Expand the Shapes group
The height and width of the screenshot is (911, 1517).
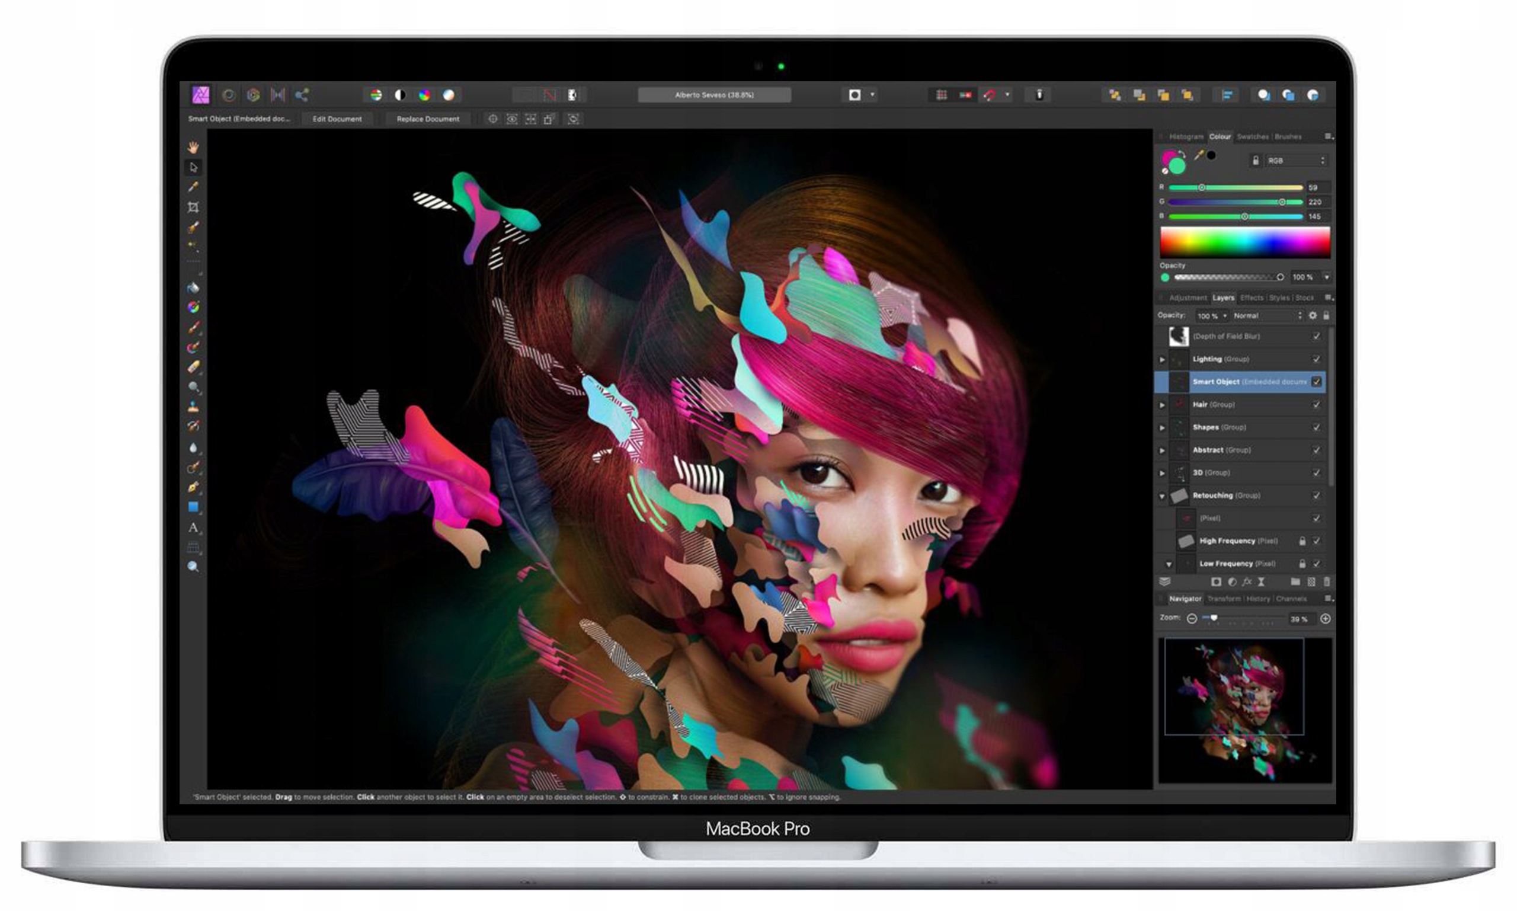click(1161, 427)
